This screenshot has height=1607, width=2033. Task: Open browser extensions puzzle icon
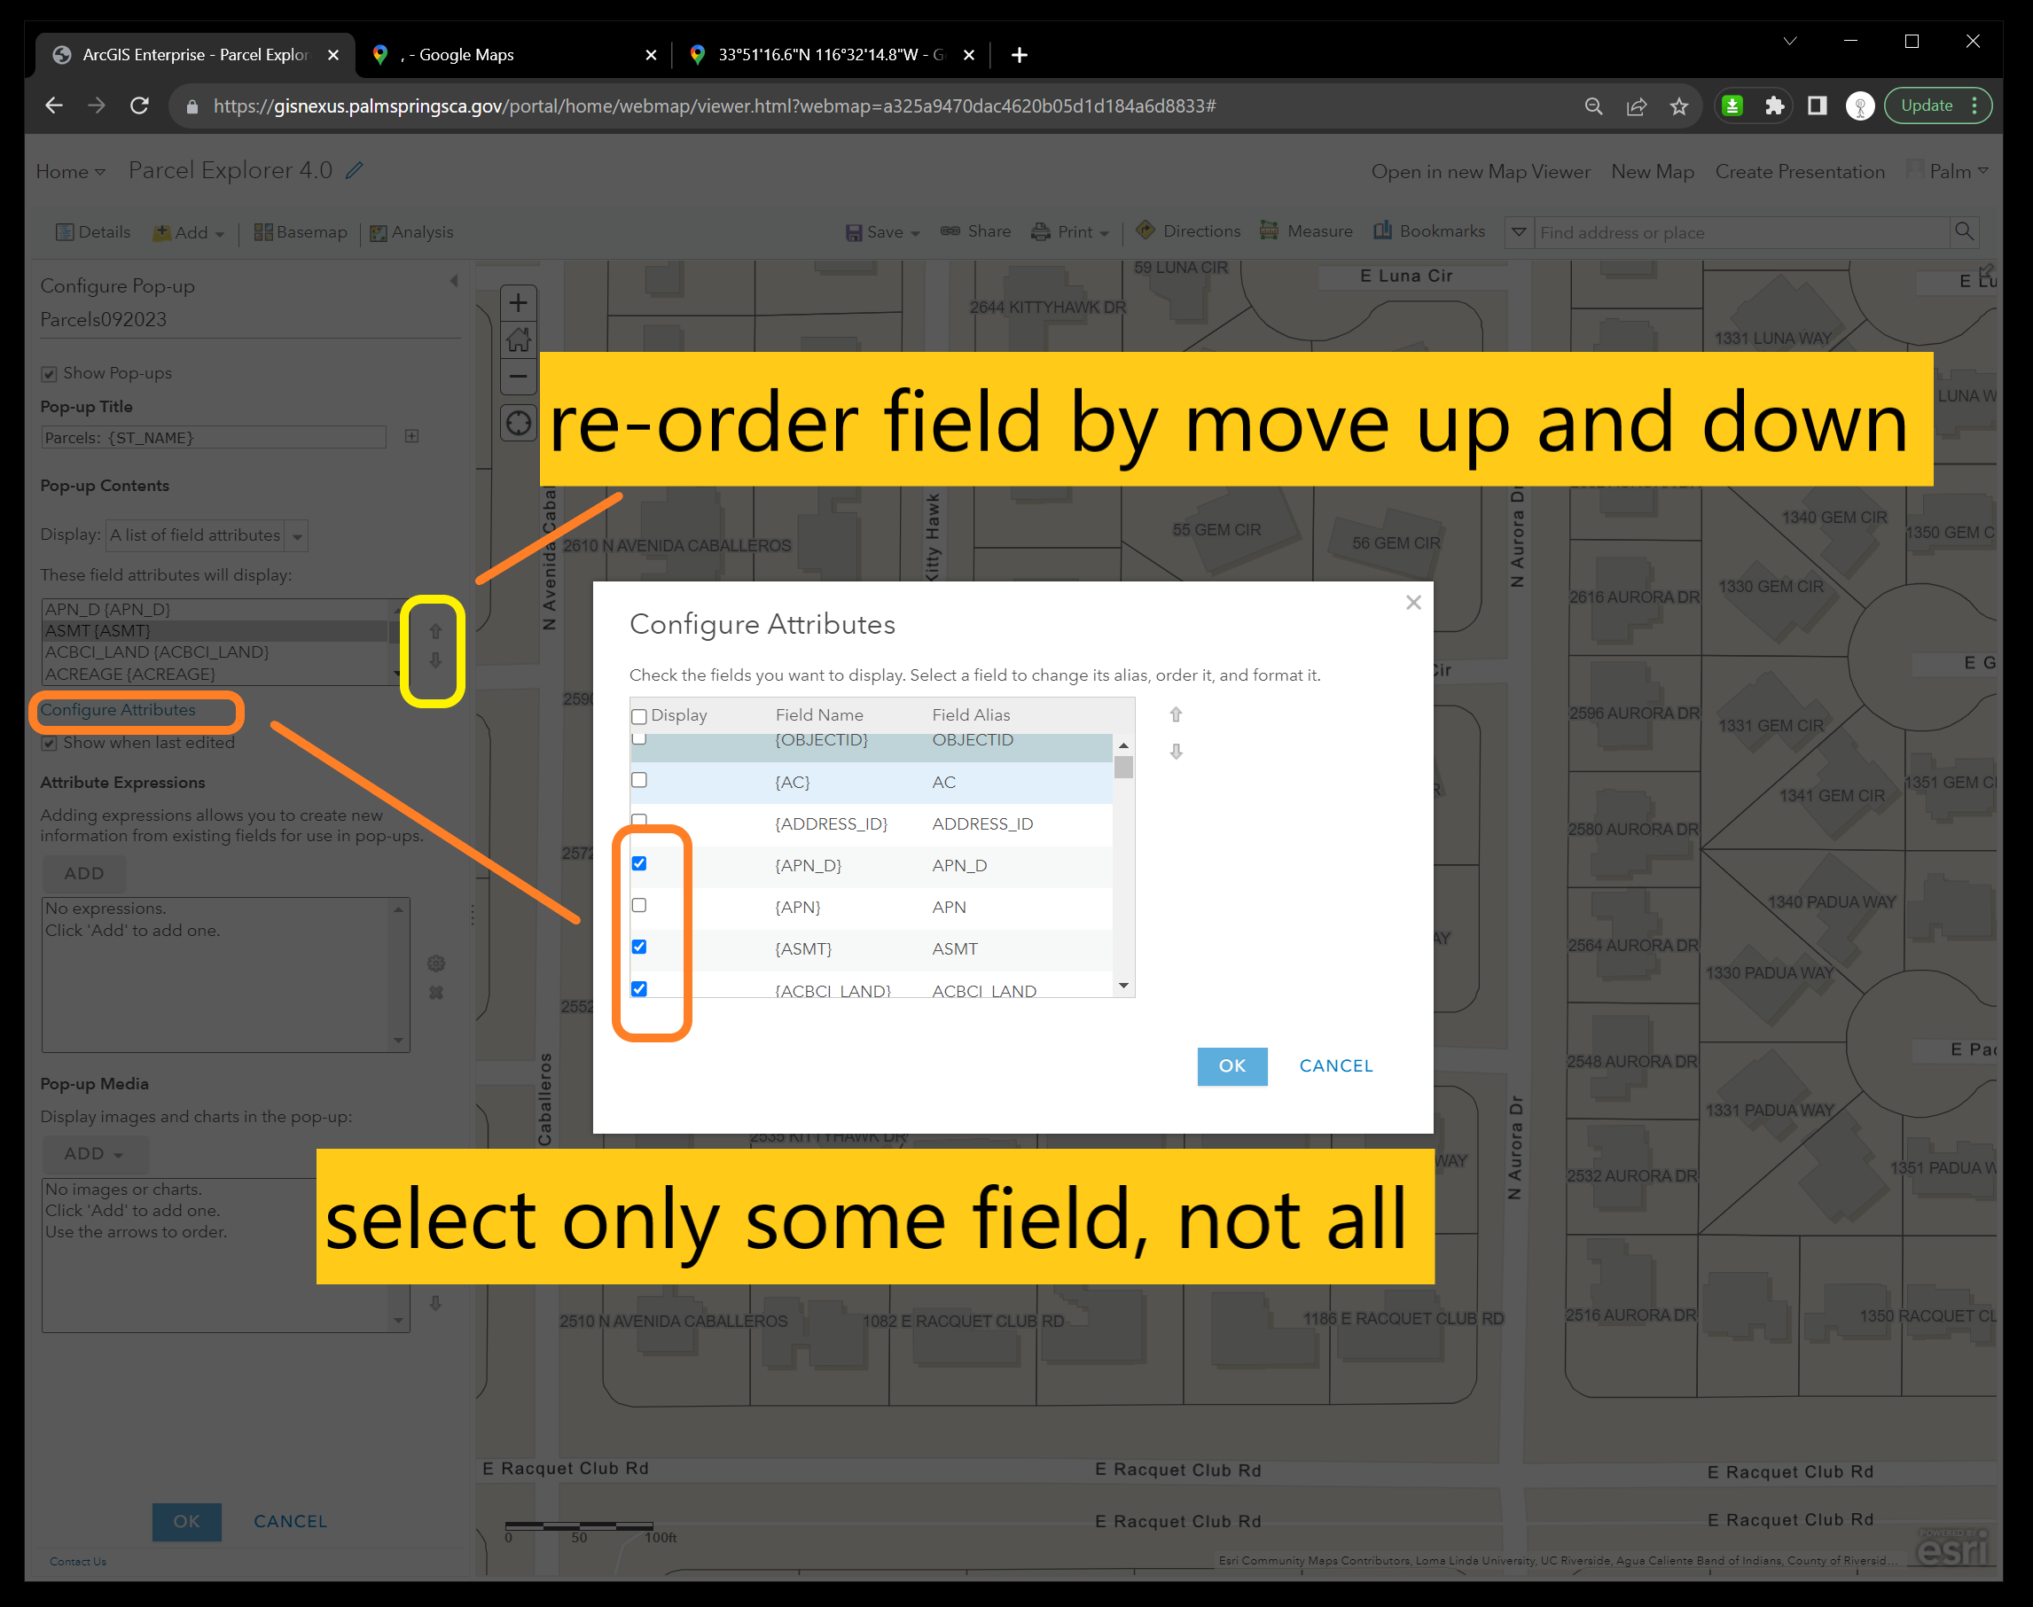coord(1774,105)
